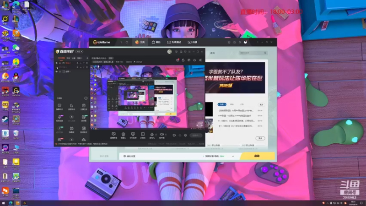
Task: Open Edge from the taskbar
Action: pyautogui.click(x=11, y=203)
